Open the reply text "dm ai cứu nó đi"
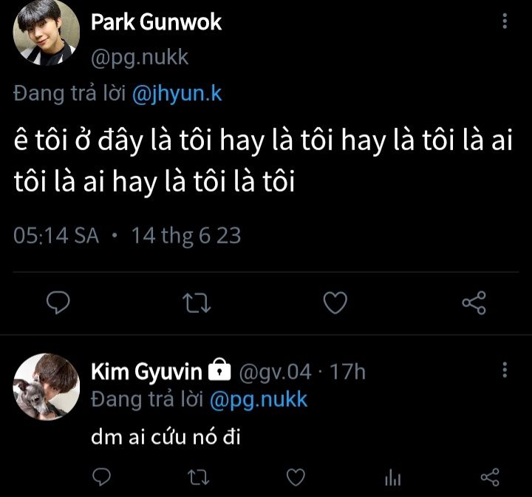The width and height of the screenshot is (532, 497). coord(166,437)
